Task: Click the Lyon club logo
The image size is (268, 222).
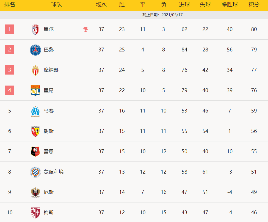Action: tap(35, 91)
